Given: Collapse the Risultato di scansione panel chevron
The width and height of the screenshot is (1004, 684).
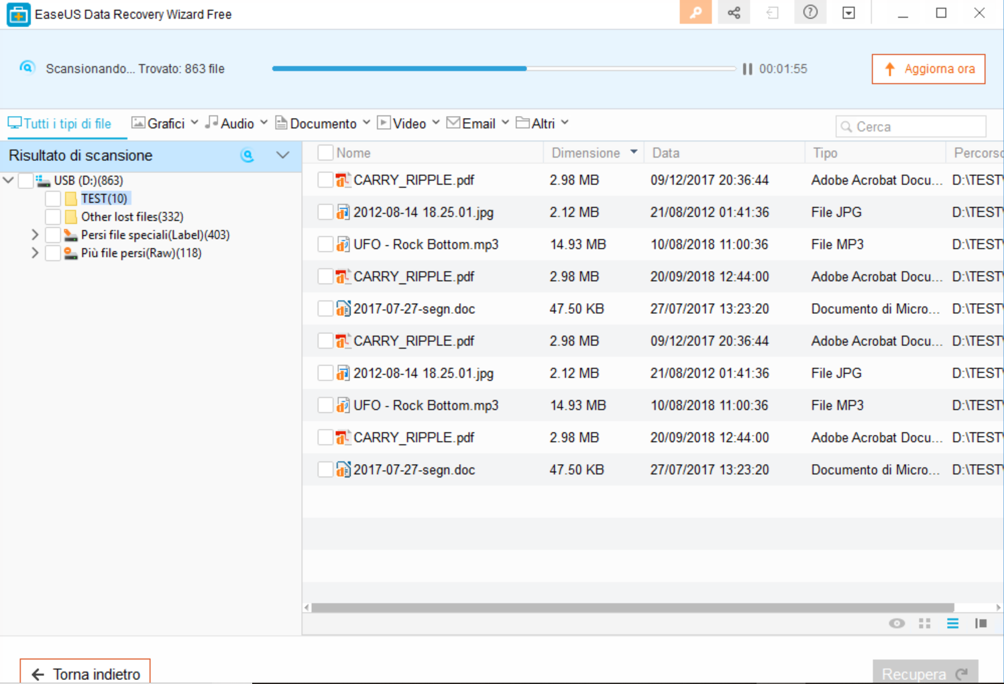Looking at the screenshot, I should pos(283,156).
